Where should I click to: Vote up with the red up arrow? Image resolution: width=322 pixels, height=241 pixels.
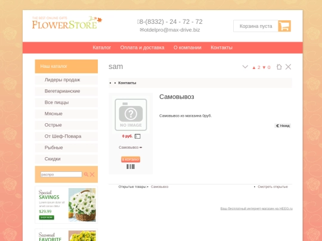pos(254,68)
